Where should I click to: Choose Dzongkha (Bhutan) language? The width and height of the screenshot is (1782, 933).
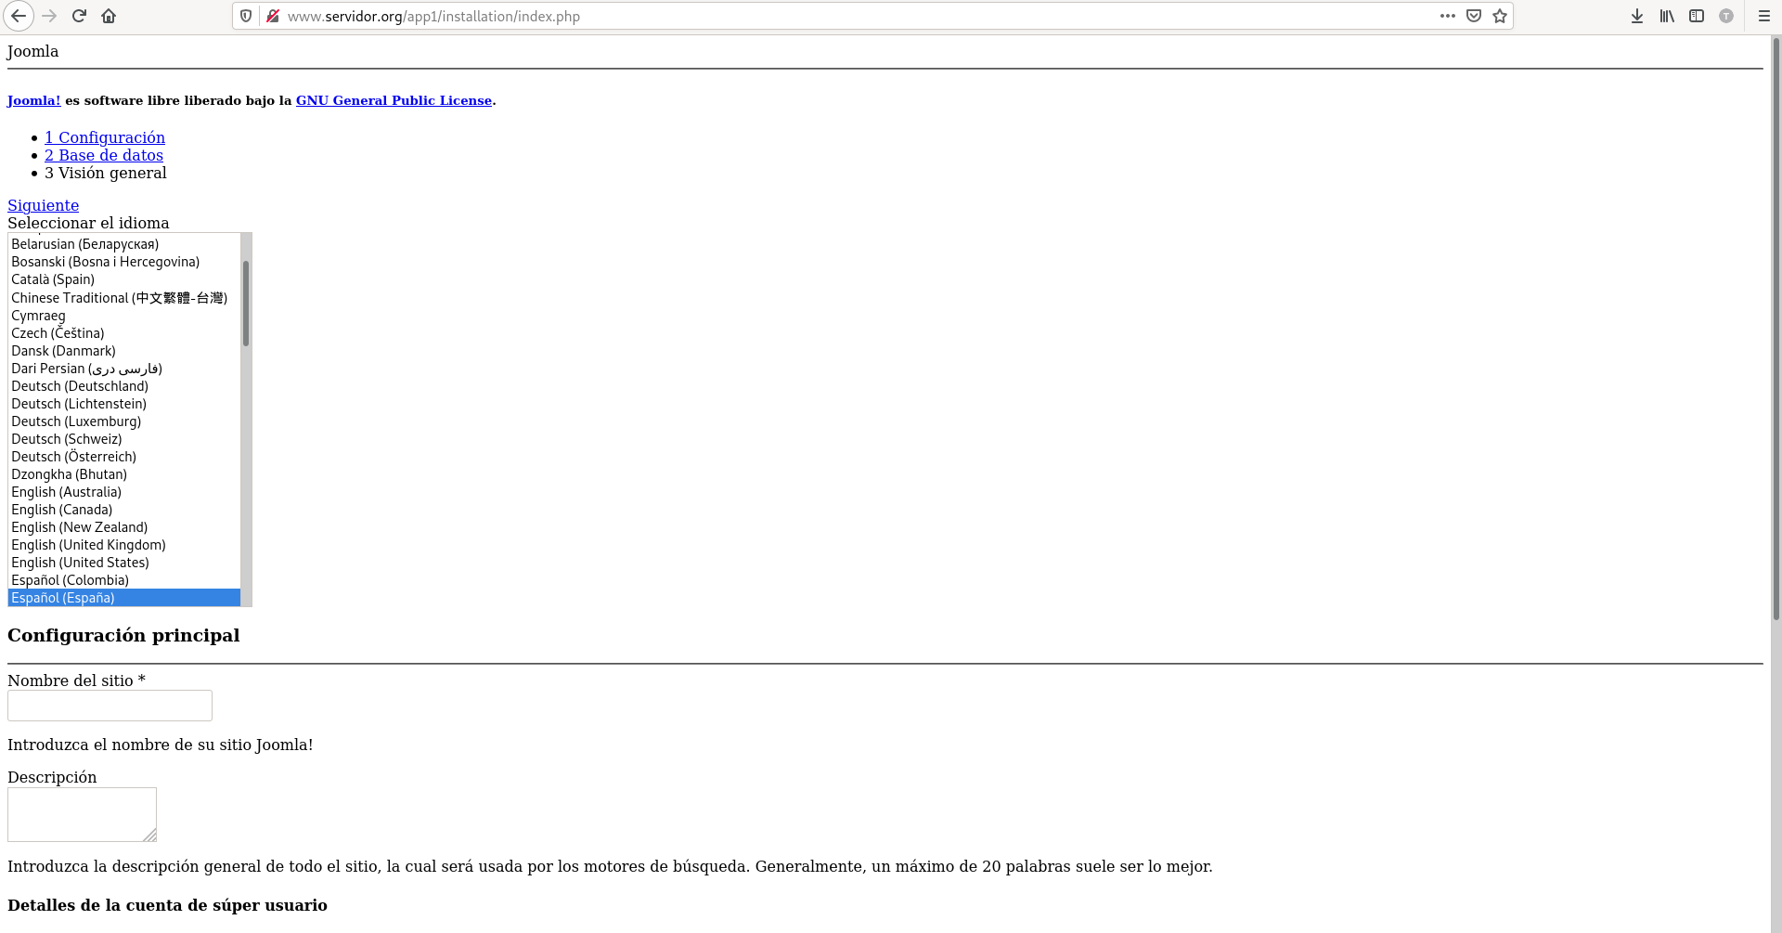click(124, 474)
